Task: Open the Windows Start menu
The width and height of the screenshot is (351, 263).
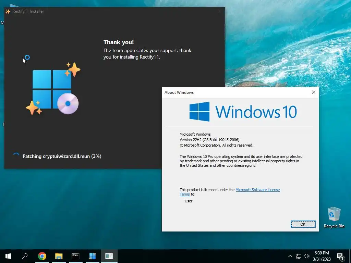Action: (x=8, y=256)
